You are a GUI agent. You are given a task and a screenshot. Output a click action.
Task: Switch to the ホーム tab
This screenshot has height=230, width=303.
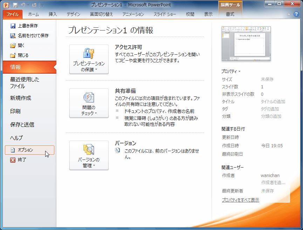[x=33, y=14]
